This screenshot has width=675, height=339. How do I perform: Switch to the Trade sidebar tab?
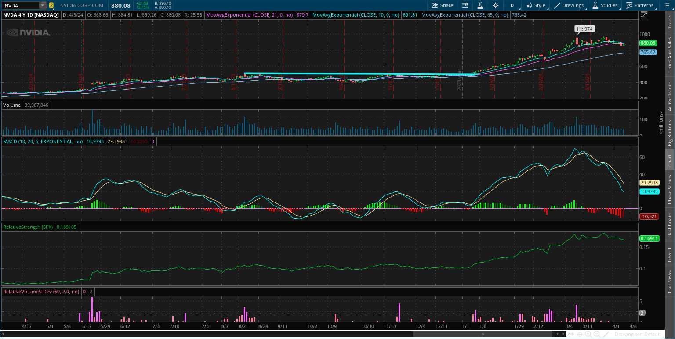[670, 22]
